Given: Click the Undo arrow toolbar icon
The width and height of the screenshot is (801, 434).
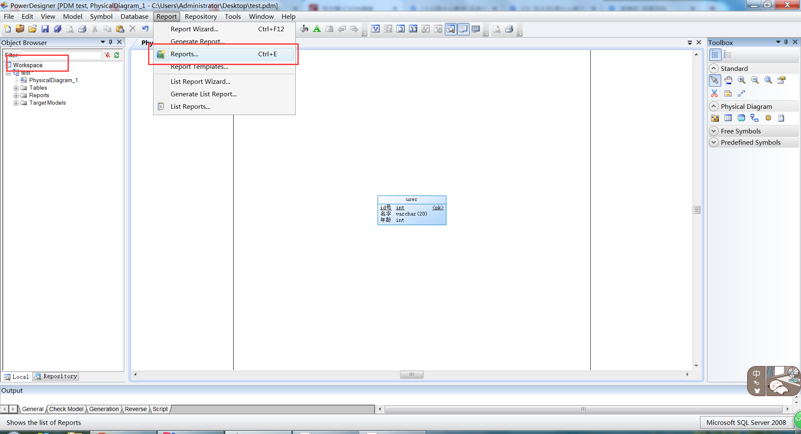Looking at the screenshot, I should pos(145,29).
